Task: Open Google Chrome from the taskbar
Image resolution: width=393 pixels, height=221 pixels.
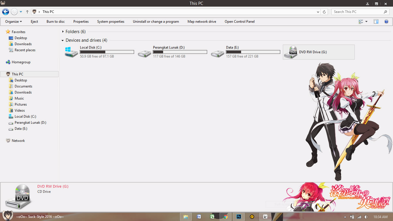Action: point(226,217)
